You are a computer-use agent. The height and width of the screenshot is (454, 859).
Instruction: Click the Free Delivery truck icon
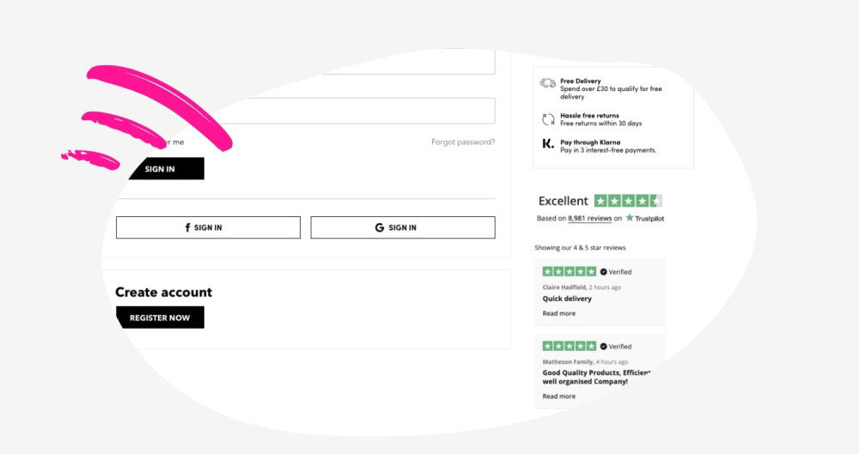point(547,83)
